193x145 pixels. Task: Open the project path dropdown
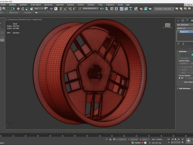click(164, 9)
